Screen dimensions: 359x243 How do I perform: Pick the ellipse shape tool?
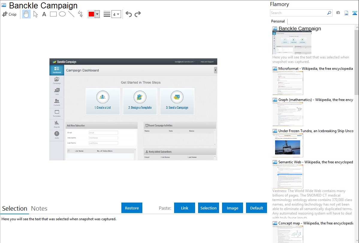pos(62,14)
